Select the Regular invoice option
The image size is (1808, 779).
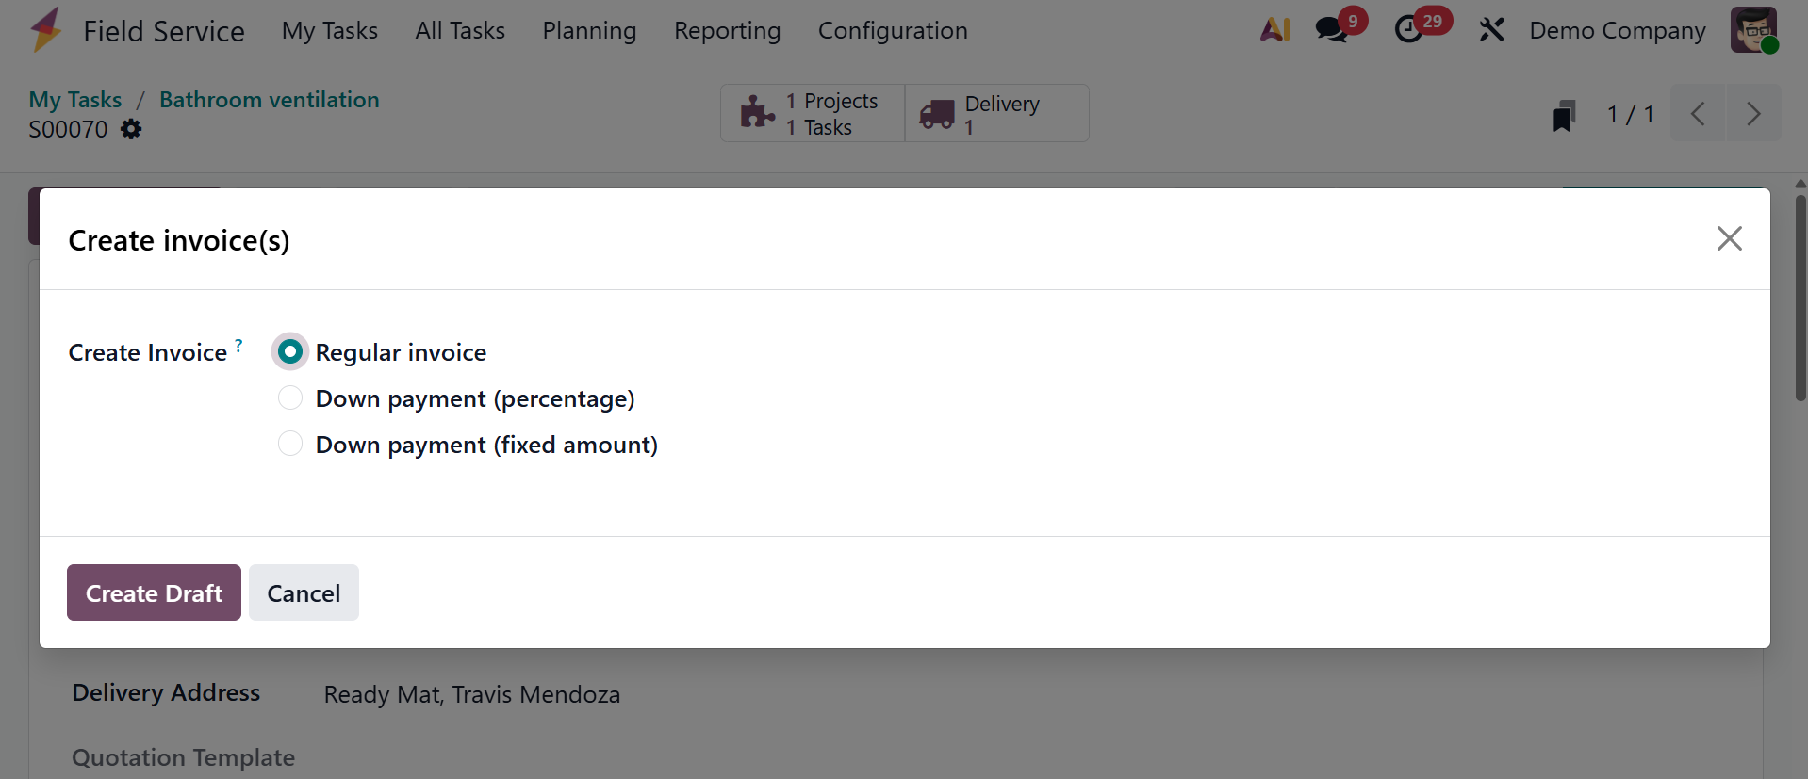point(290,352)
